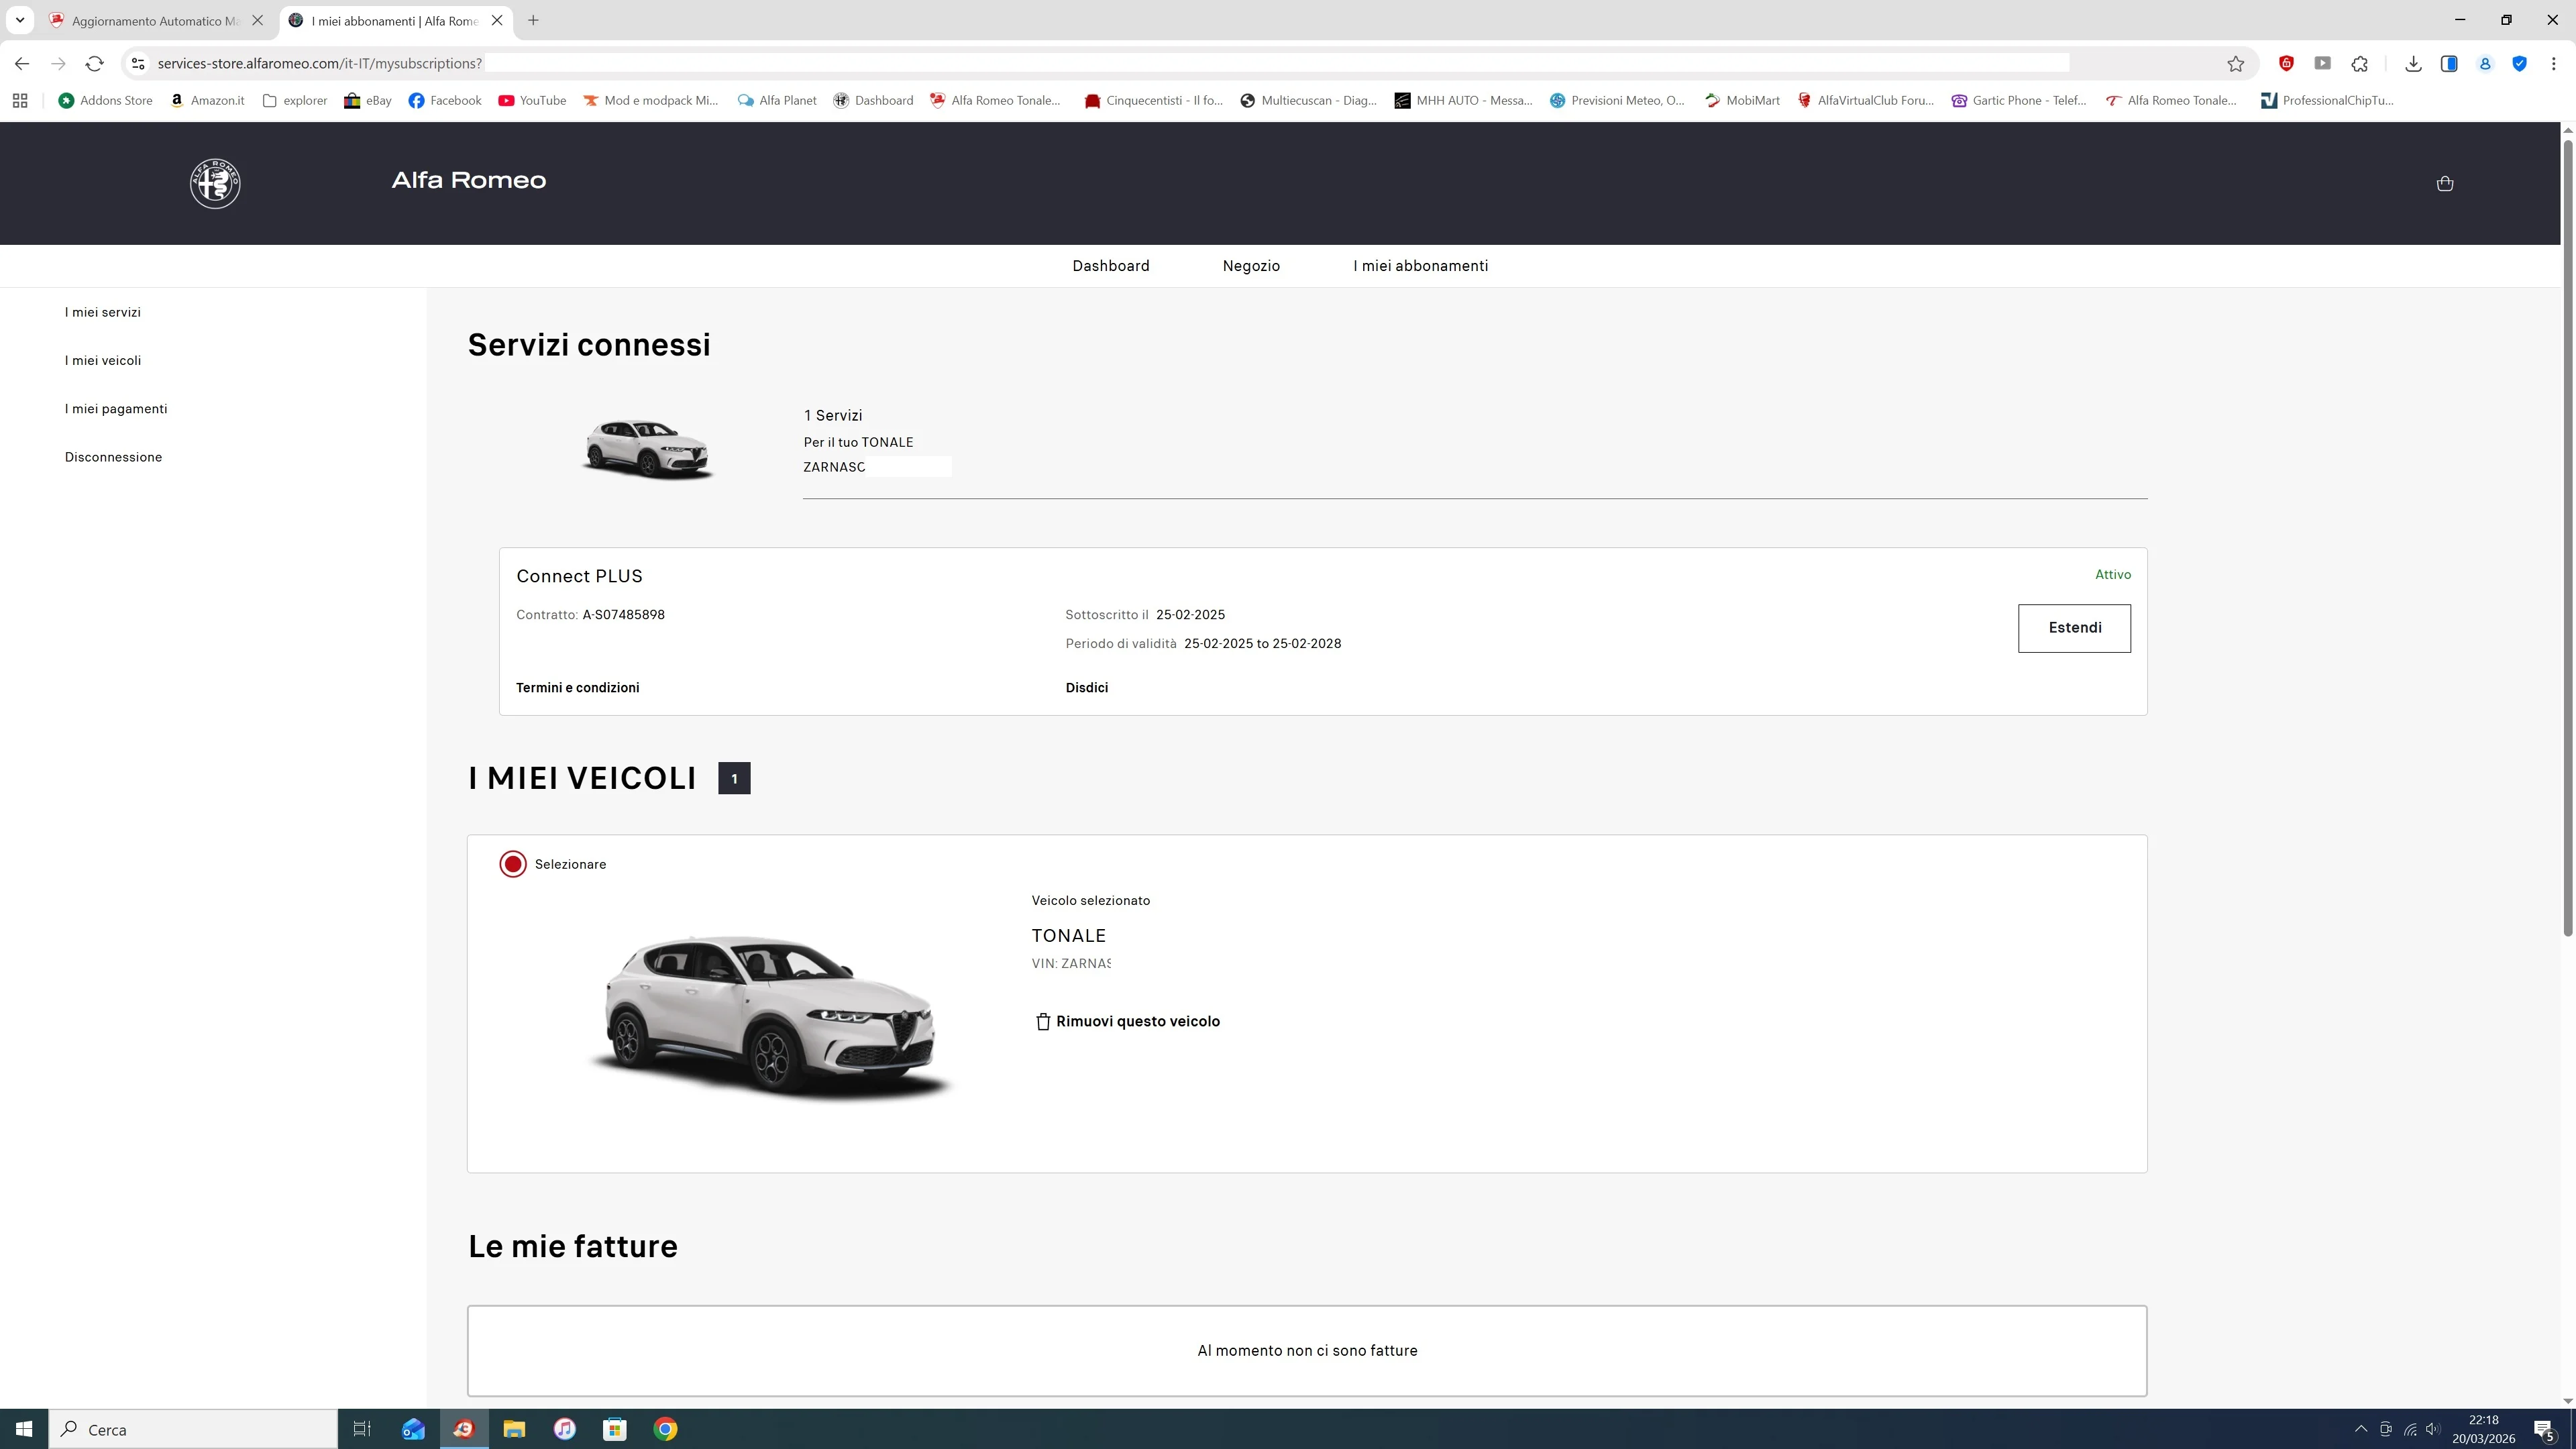Open the browser extensions puzzle icon

click(2360, 64)
